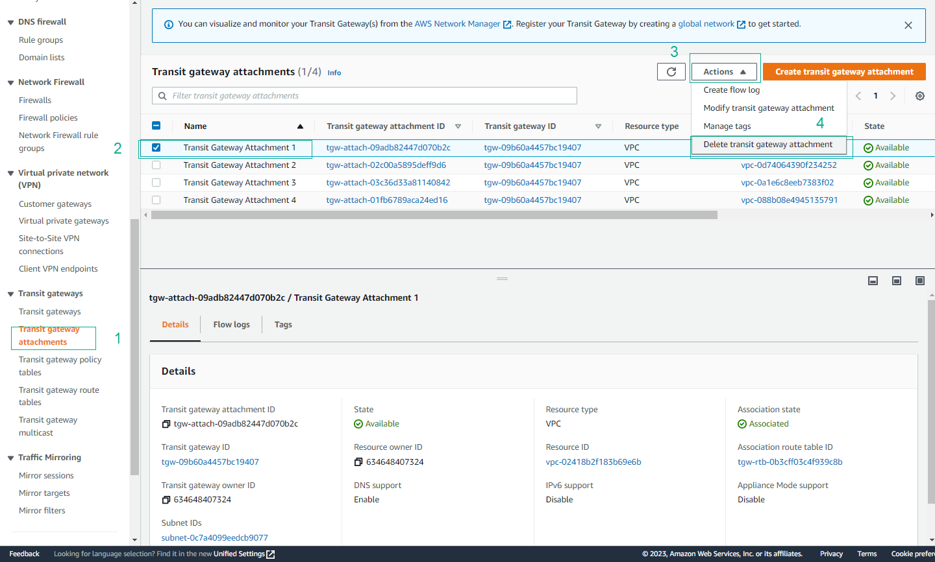Open Transit gateway policy tables in sidebar
Image resolution: width=935 pixels, height=562 pixels.
(60, 366)
